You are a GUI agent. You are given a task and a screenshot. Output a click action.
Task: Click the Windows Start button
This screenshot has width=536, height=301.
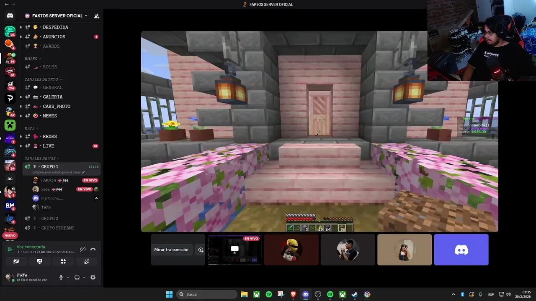[169, 294]
